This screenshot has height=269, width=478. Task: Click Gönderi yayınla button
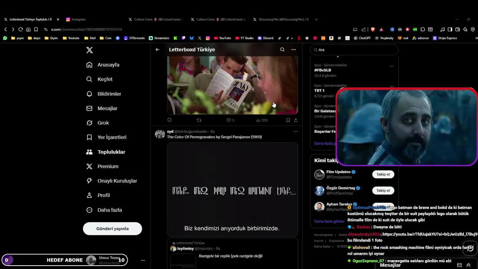[112, 229]
